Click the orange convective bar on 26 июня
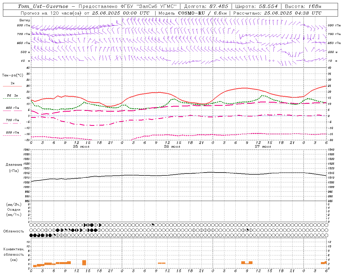 pos(162,263)
